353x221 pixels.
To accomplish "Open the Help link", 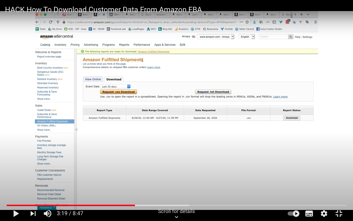I will [x=298, y=37].
